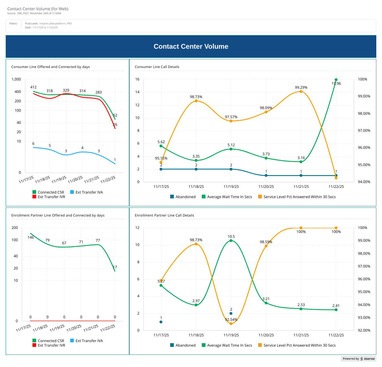The height and width of the screenshot is (367, 382).
Task: Click the Sisense logo in the Powered by badge
Action: pyautogui.click(x=368, y=359)
